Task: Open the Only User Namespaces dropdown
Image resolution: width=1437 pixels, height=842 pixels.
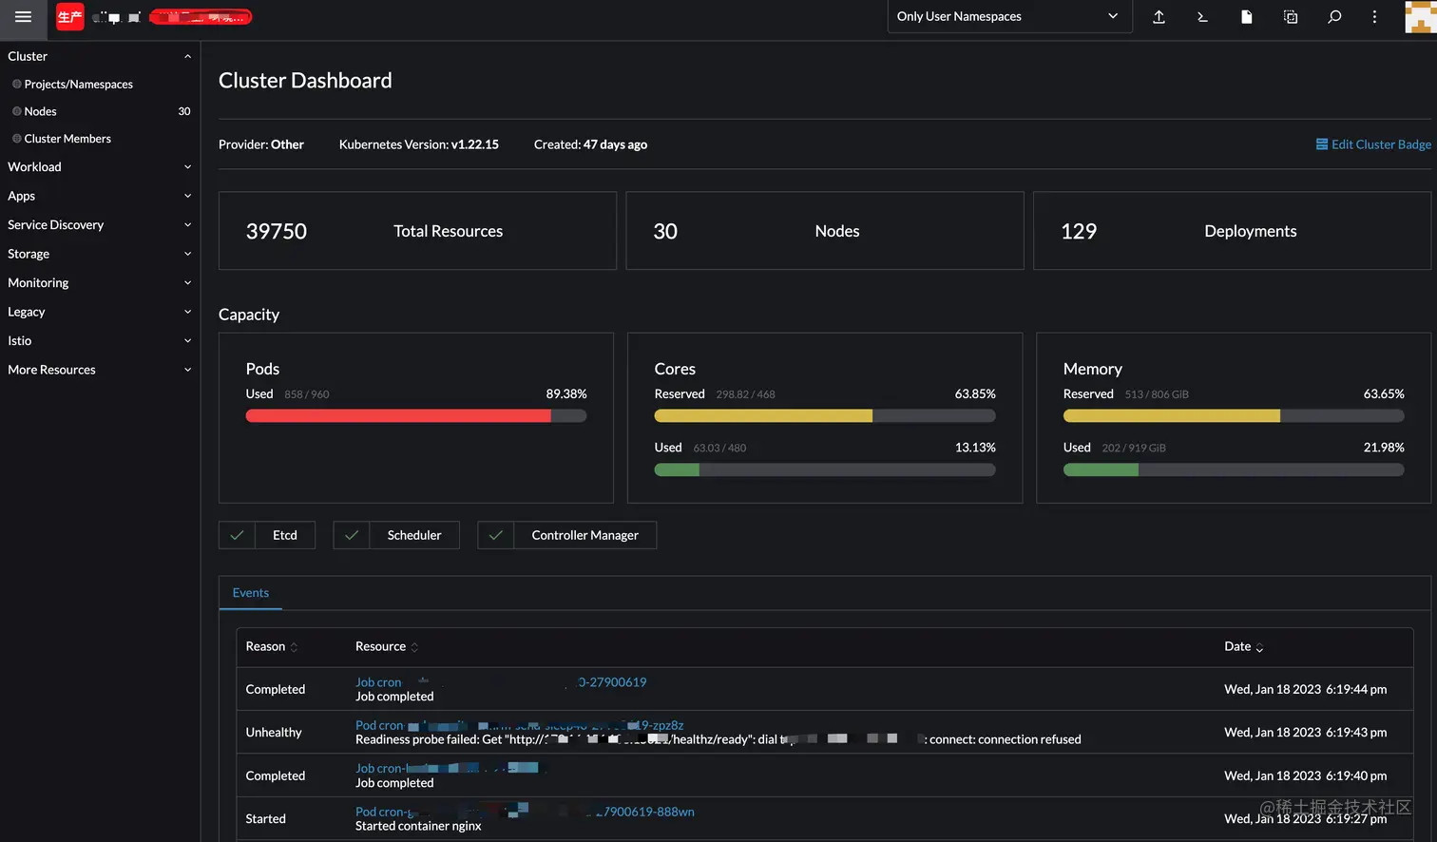Action: coord(1009,17)
